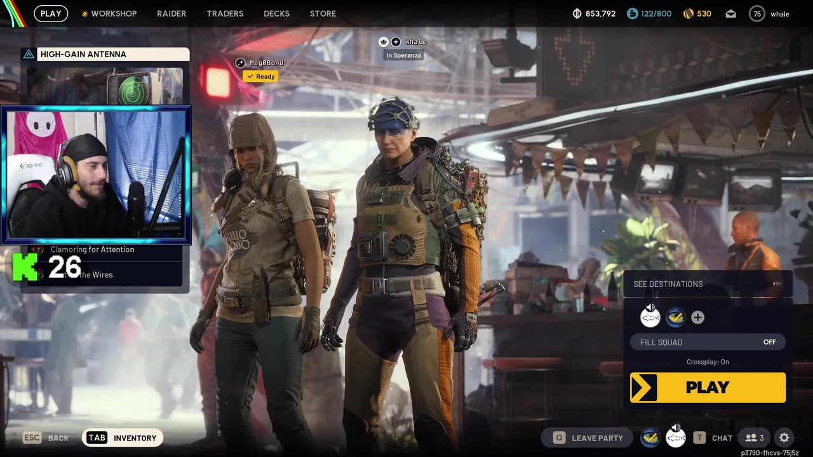Screen dimensions: 813x457
Task: Click the arrow emblem on PLAY button
Action: [x=644, y=387]
